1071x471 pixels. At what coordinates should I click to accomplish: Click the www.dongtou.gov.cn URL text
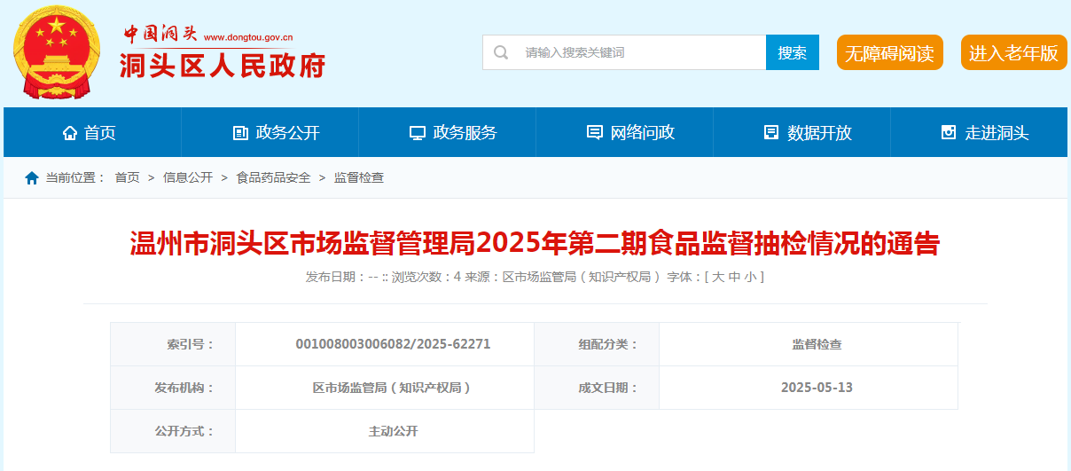coord(248,38)
